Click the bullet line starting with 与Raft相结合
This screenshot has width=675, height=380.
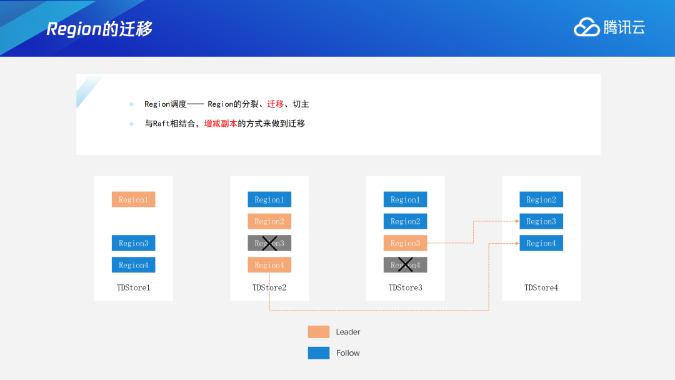(225, 124)
